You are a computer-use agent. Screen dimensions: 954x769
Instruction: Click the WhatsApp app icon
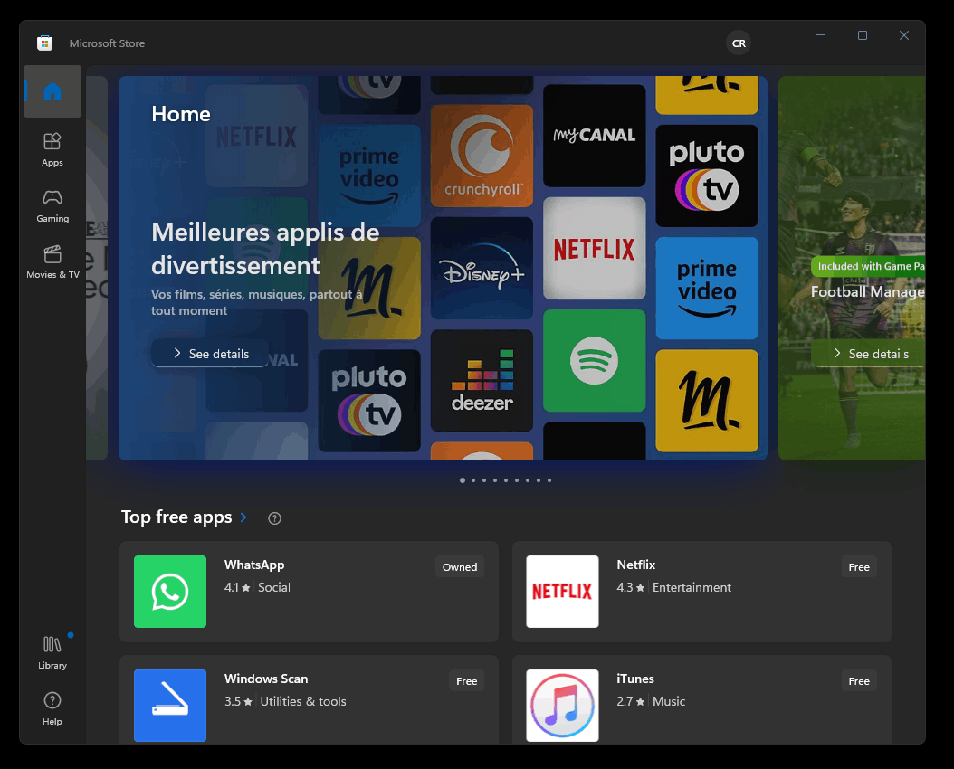point(170,592)
